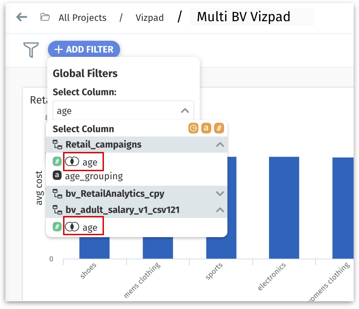Expand the bv_RetailAnalytics_cpy group
The width and height of the screenshot is (359, 309).
click(x=220, y=194)
